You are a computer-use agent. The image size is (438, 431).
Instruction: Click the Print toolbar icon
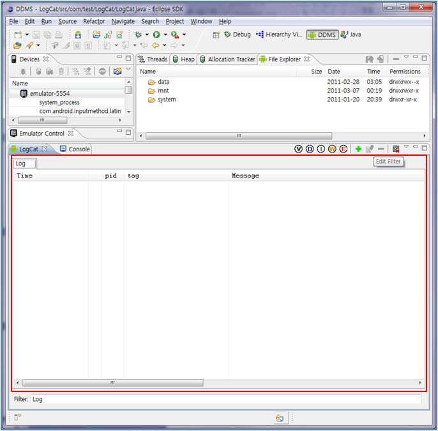tap(59, 34)
